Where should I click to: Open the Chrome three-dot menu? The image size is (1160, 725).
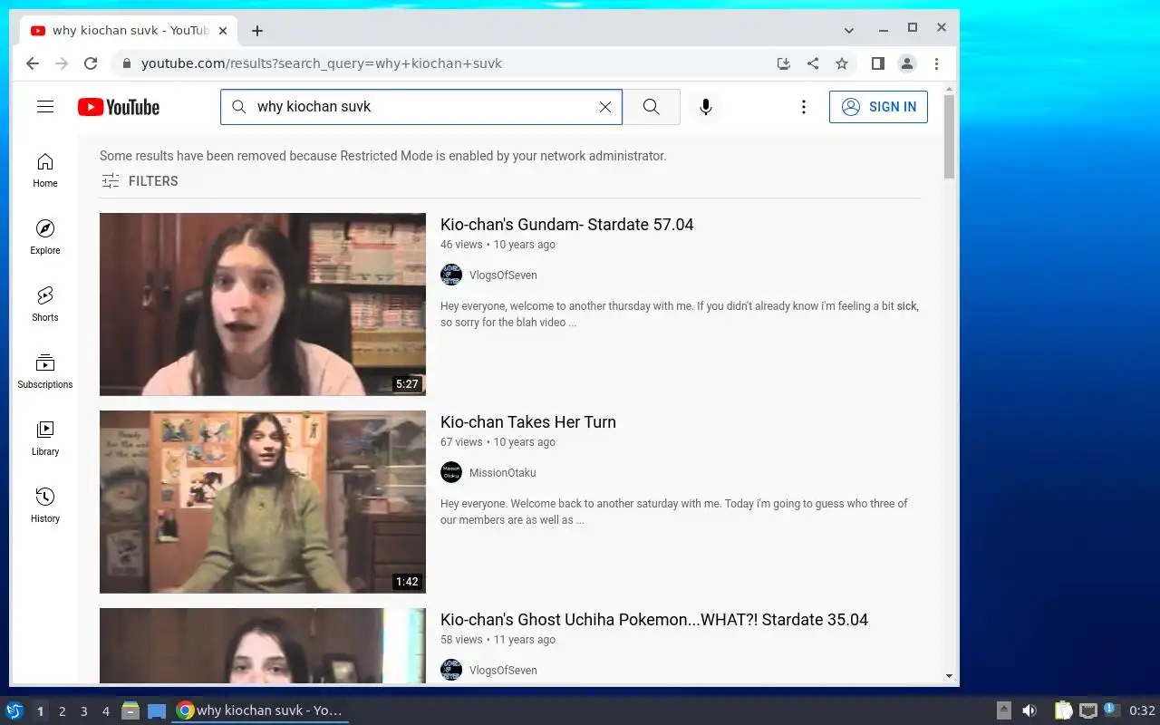tap(936, 63)
